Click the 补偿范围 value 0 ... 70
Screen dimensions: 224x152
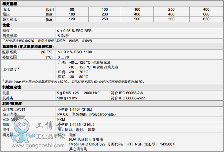[63, 57]
